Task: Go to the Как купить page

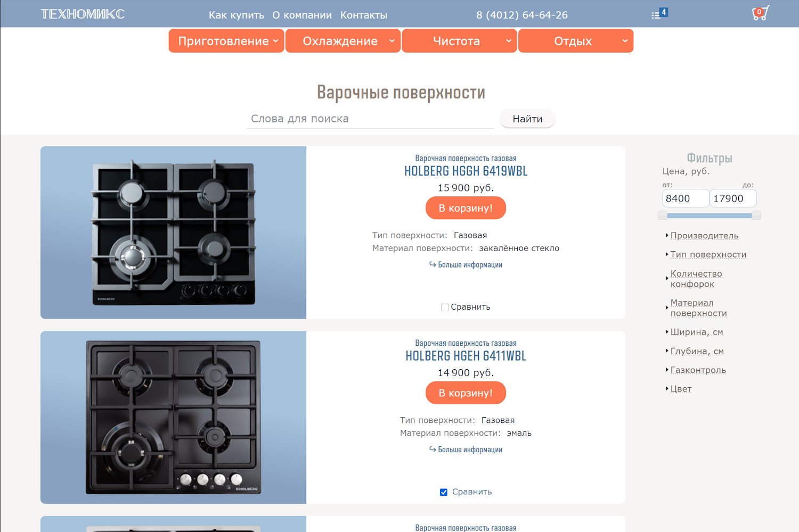Action: click(236, 15)
